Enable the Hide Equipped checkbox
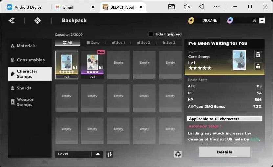 coord(151,34)
